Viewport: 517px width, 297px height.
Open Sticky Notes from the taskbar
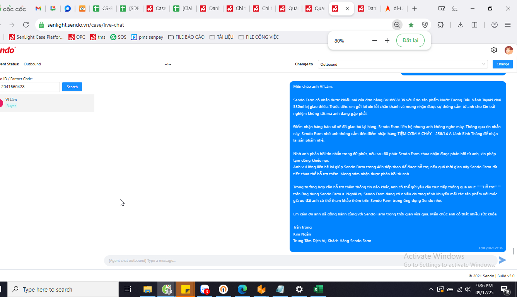[x=186, y=289]
